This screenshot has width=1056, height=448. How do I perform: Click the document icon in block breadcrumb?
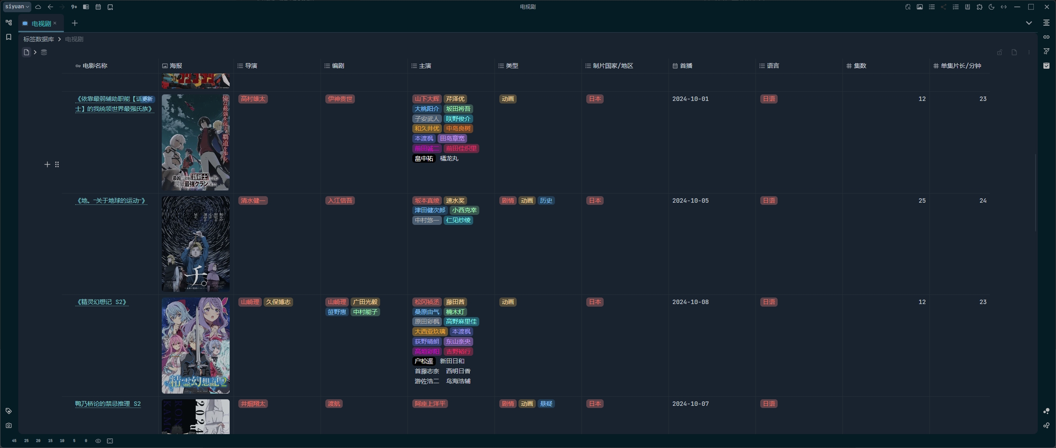click(x=27, y=52)
